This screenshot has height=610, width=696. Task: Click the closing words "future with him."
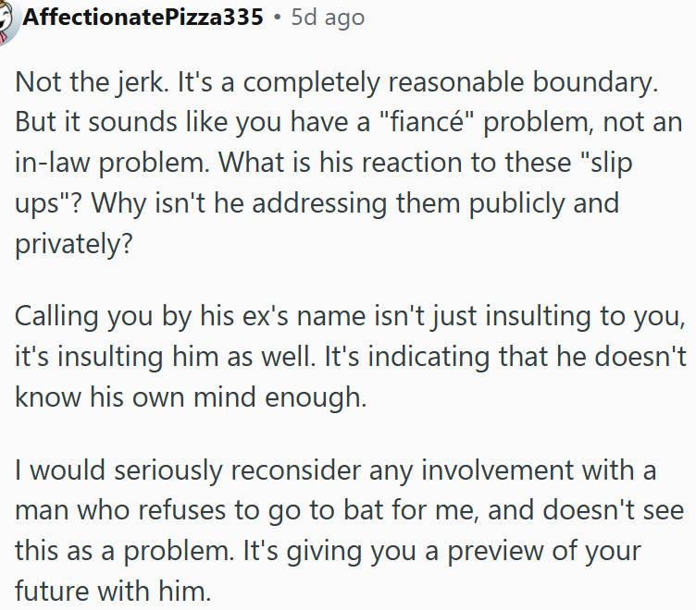(112, 591)
